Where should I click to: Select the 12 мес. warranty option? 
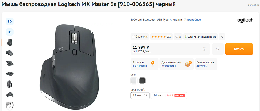point(140,95)
